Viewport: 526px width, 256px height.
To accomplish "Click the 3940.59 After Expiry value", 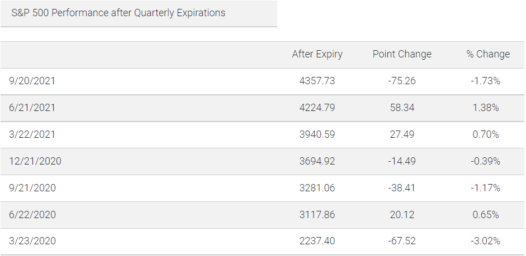I will (317, 134).
